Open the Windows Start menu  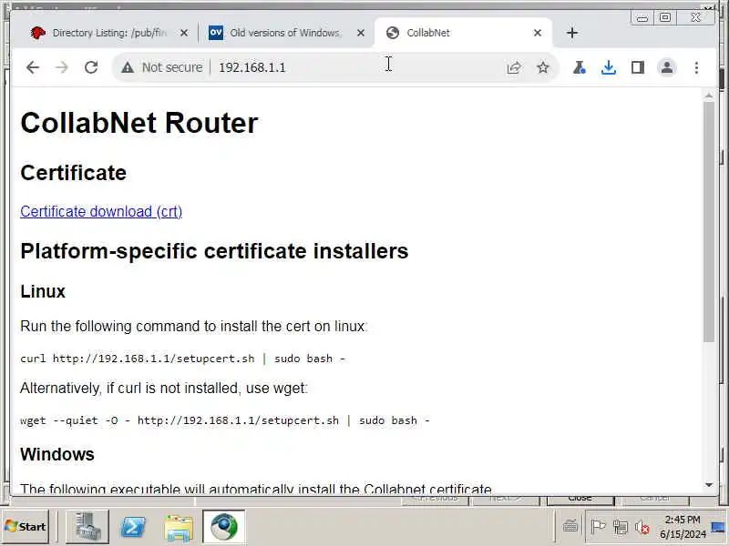(x=26, y=527)
